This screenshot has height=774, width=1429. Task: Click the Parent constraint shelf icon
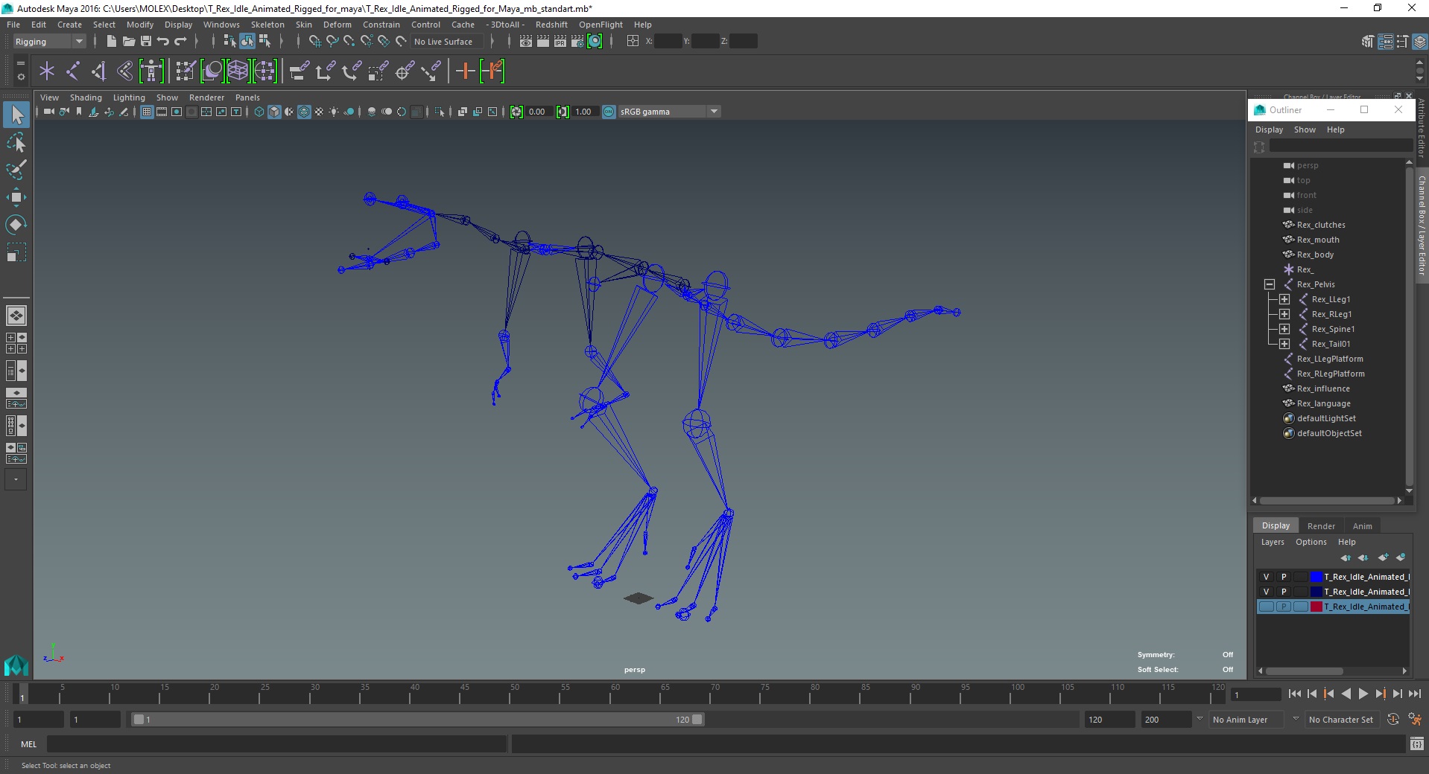click(x=299, y=71)
